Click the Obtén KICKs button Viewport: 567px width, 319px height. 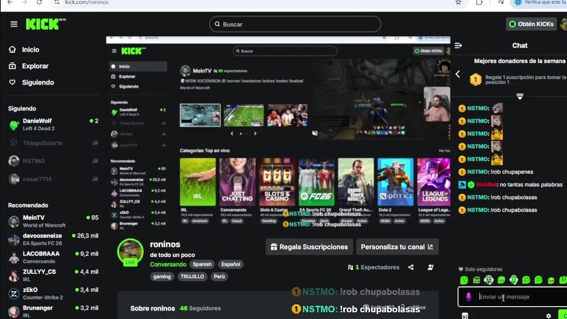pyautogui.click(x=531, y=24)
